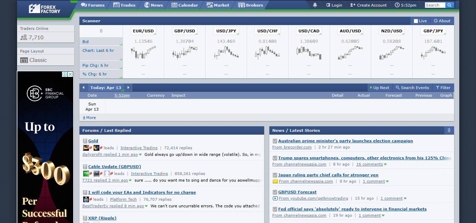This screenshot has height=223, width=476.
Task: Expand comment dropdown on Japan story
Action: tap(387, 181)
